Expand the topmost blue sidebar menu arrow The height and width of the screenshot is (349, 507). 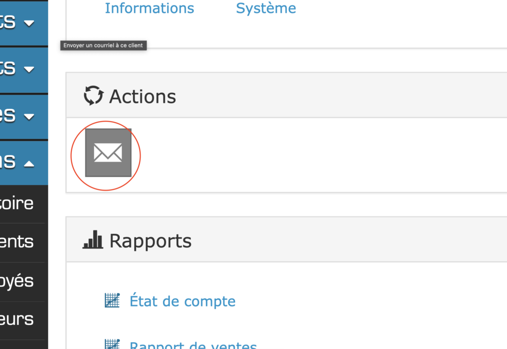pos(29,23)
